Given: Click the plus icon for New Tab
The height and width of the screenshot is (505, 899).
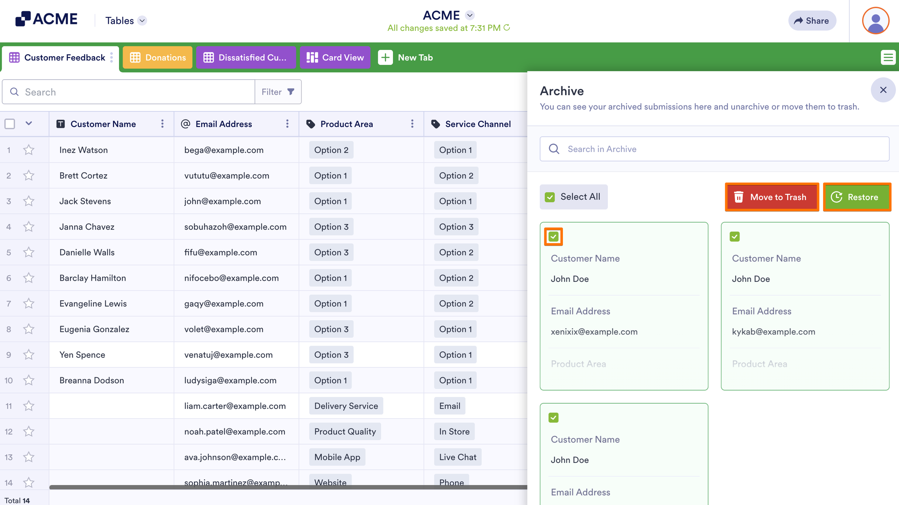Looking at the screenshot, I should point(385,57).
